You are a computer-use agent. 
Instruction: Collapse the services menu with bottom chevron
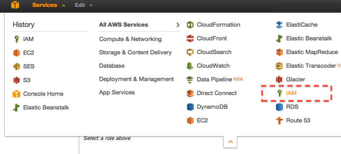pos(230,142)
